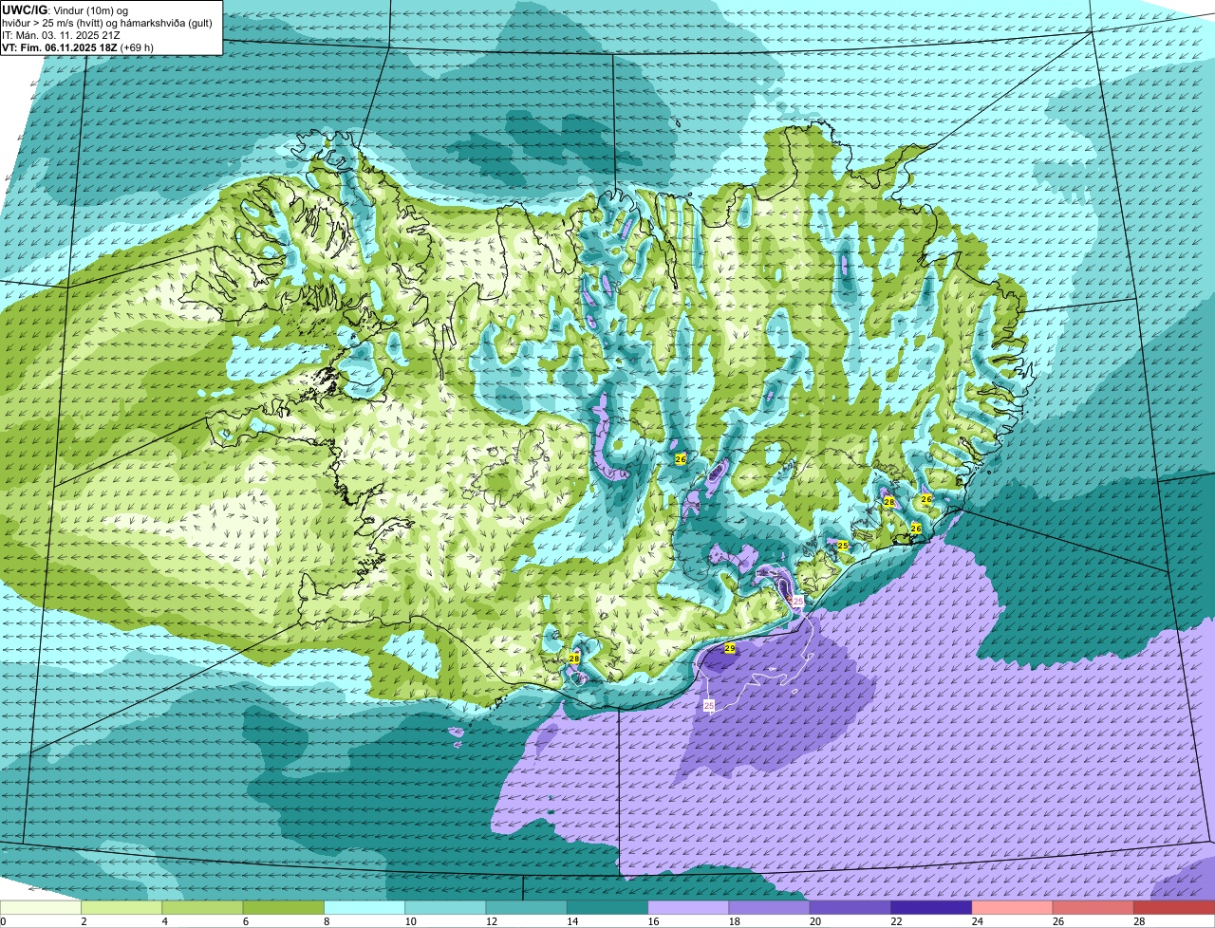
Task: Click the legend scale number "2"
Action: (84, 921)
